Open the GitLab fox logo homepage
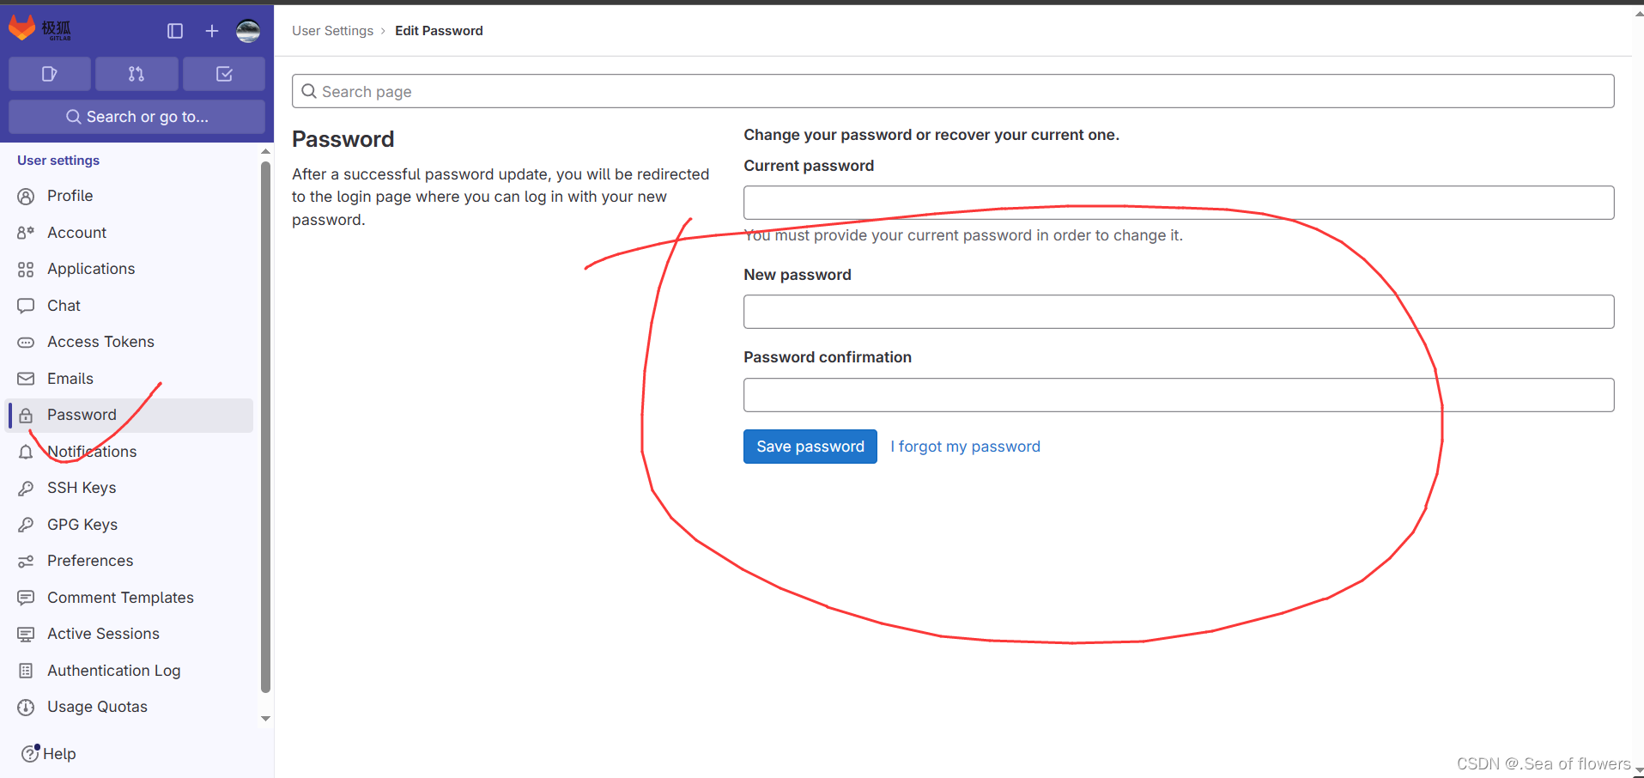This screenshot has height=778, width=1644. click(22, 29)
